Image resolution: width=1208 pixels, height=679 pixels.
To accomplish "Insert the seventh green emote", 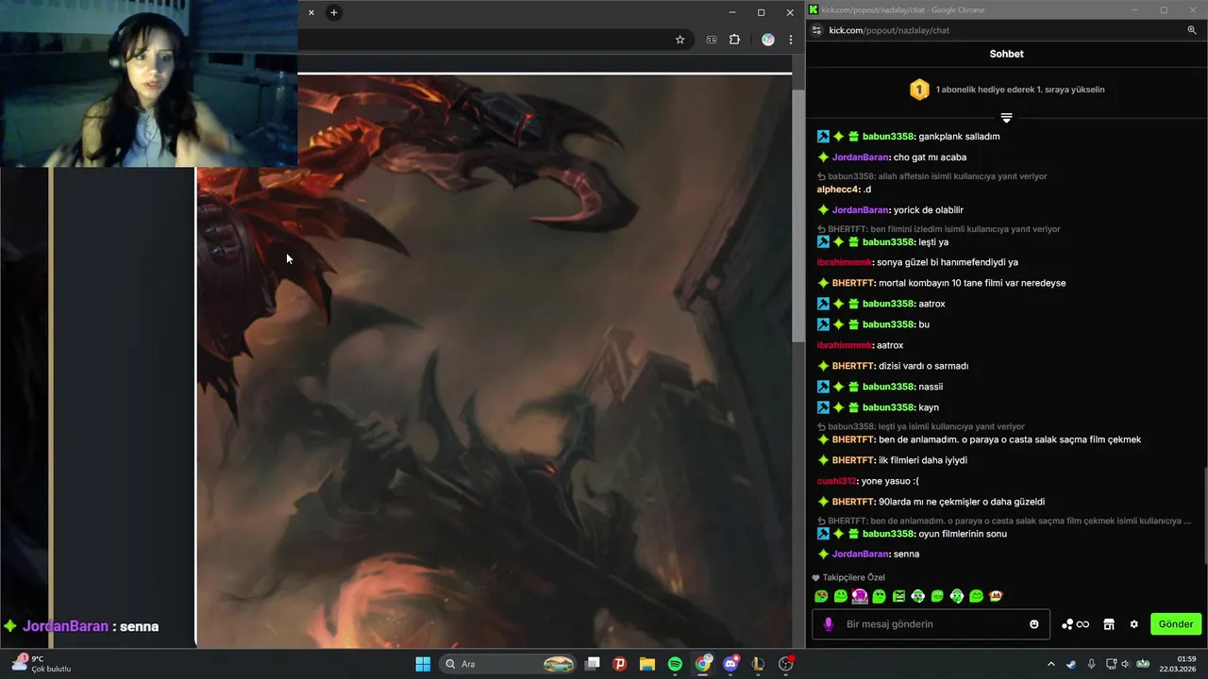I will 937,596.
